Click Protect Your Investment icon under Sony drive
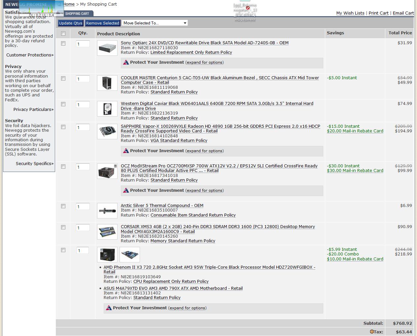Viewport: 417px width, 336px height. click(x=126, y=62)
